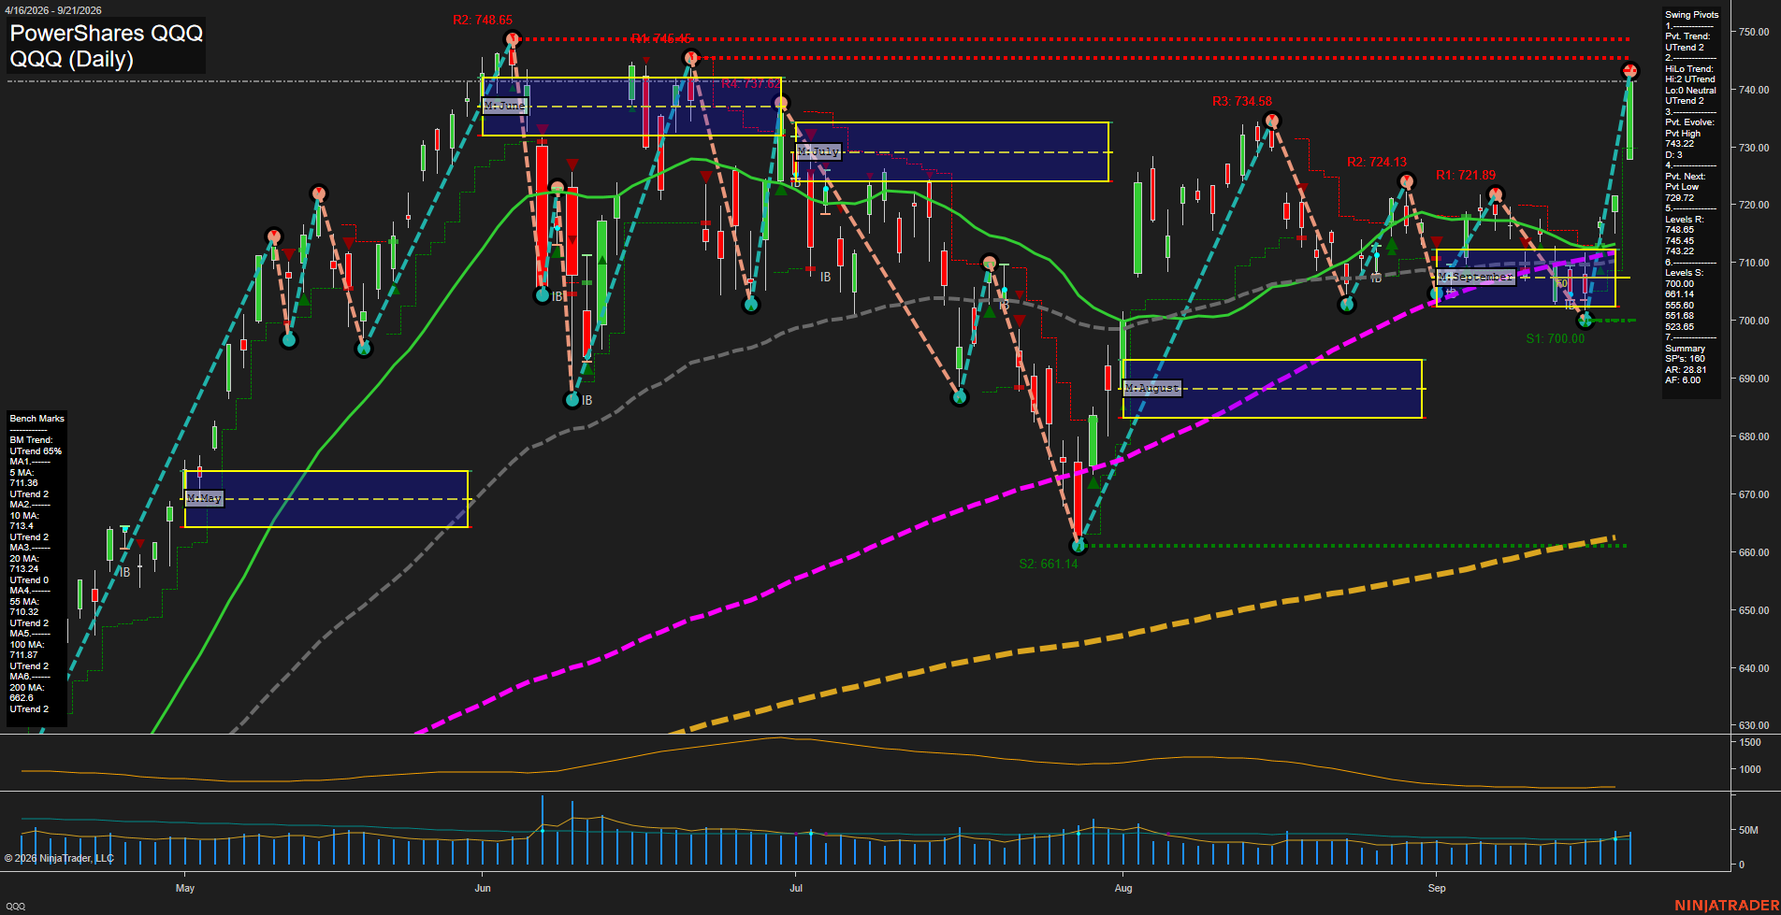
Task: Click the May label on the date axis
Action: coord(185,888)
